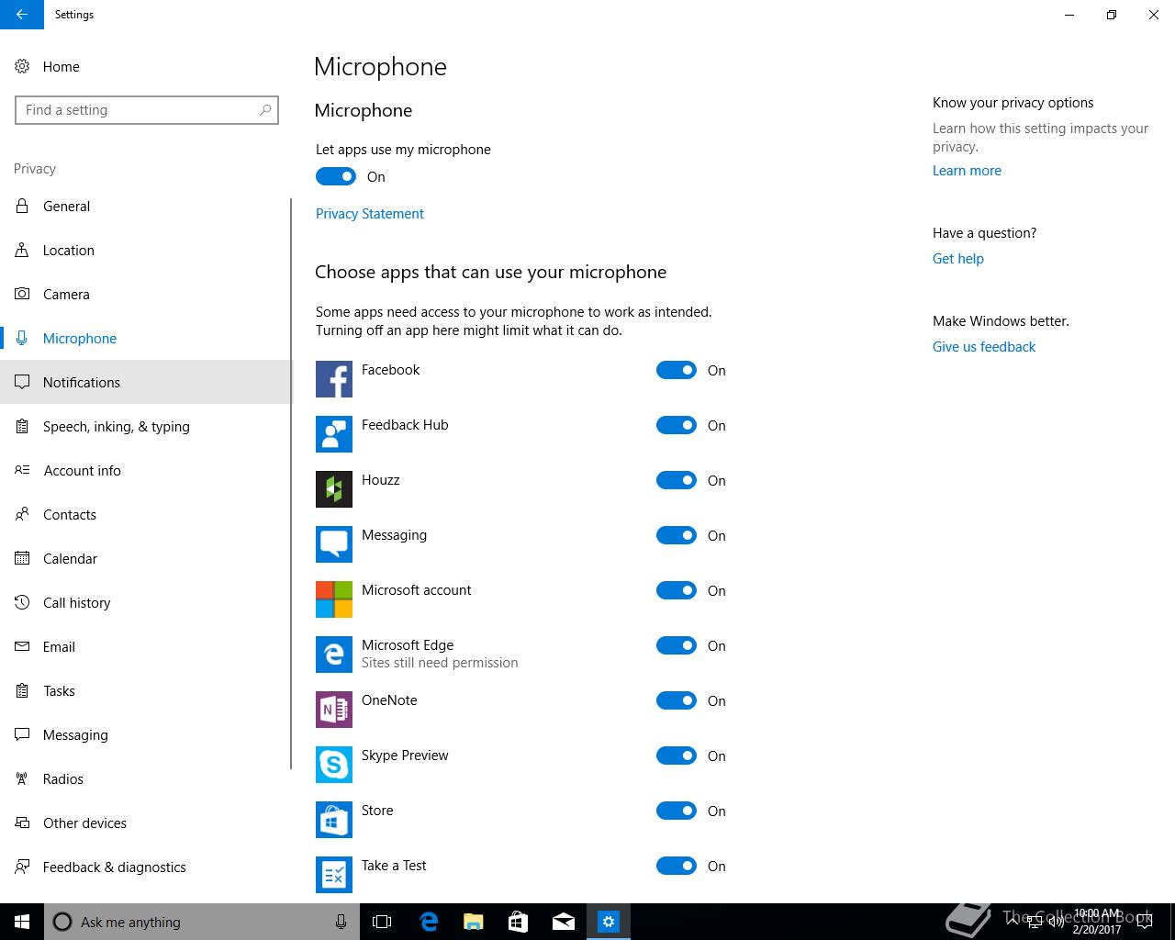Disable Store microphone access
This screenshot has height=940, width=1175.
click(x=677, y=811)
